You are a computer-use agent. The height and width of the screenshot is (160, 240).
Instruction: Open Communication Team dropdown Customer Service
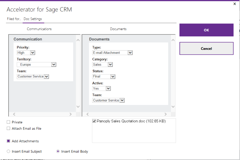(33, 77)
